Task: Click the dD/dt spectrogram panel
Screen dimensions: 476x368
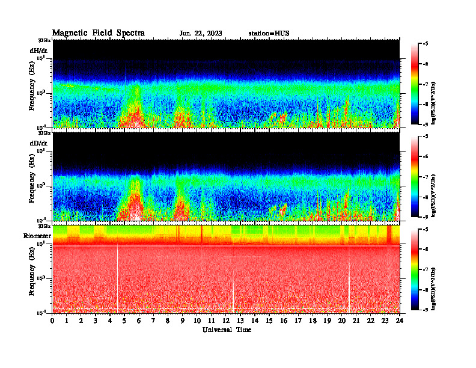Action: click(x=226, y=176)
